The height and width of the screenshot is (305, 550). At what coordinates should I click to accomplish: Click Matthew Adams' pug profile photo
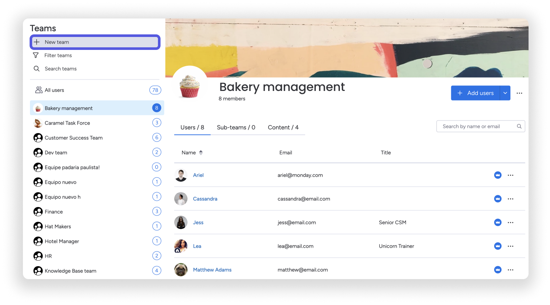181,270
